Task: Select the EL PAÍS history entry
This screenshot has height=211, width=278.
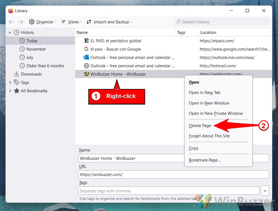Action: point(174,41)
